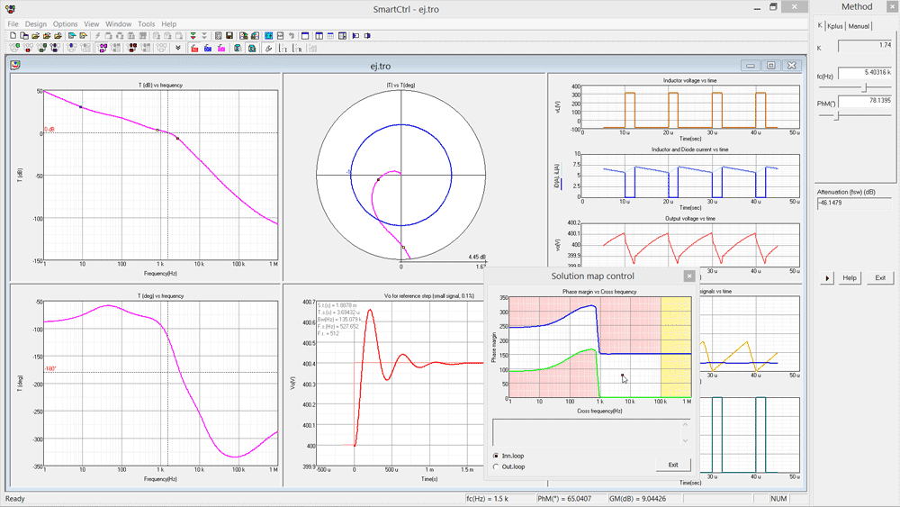The height and width of the screenshot is (507, 900).
Task: Click the fc(Hz) slider handle
Action: [866, 86]
